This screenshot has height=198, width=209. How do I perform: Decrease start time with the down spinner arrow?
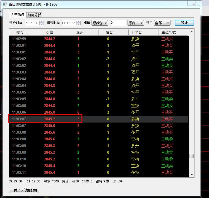point(42,24)
